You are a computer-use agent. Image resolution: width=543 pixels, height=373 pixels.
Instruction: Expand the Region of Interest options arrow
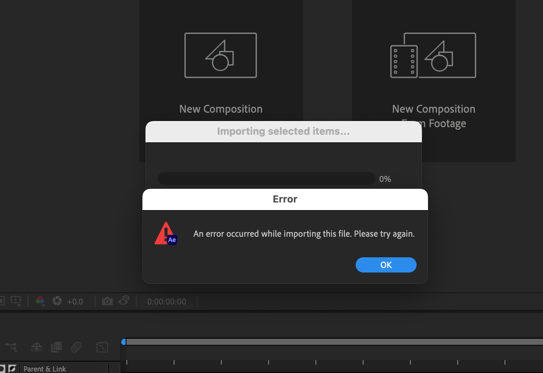point(19,305)
